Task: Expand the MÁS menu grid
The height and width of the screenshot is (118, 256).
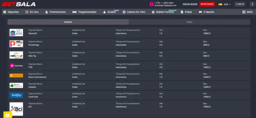Action: (247, 12)
